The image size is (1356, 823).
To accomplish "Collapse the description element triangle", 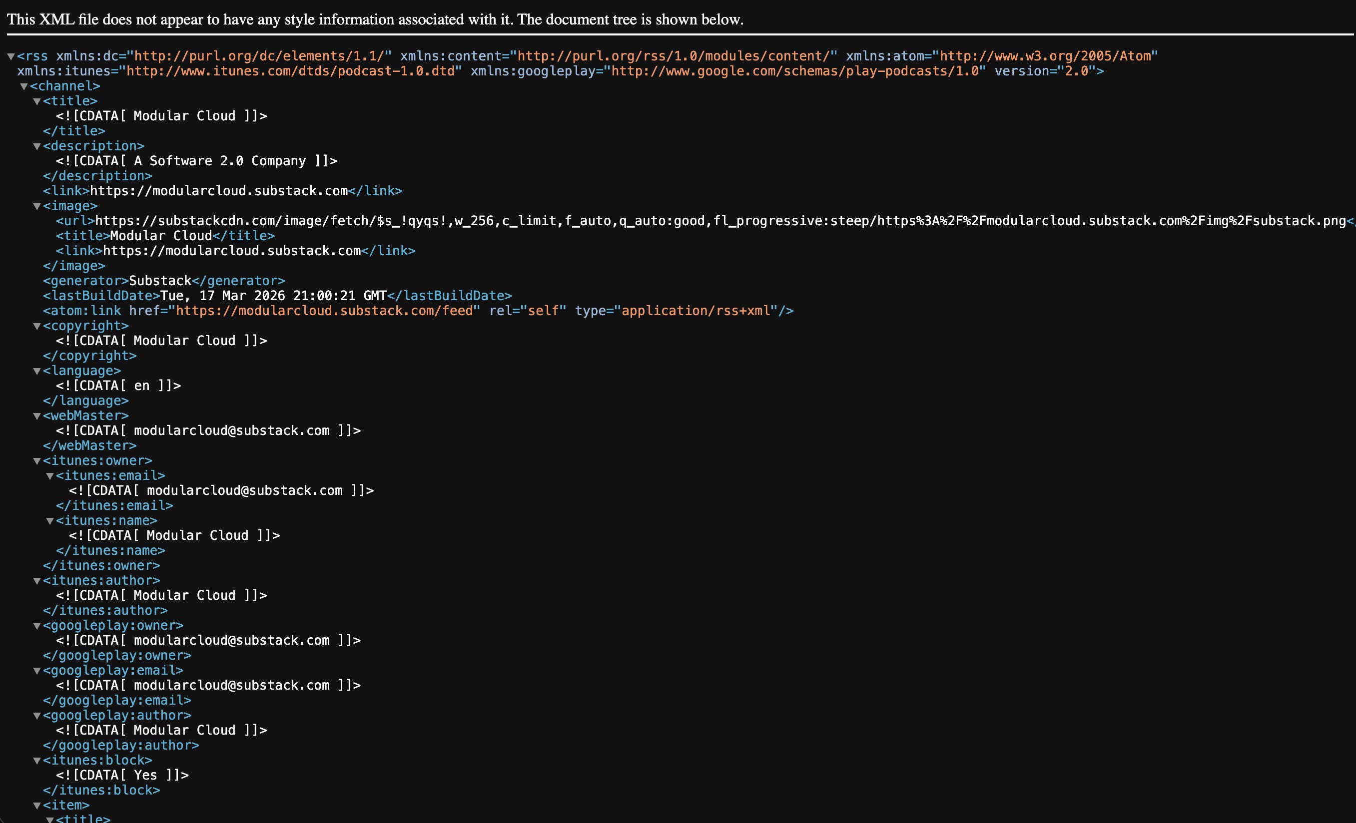I will tap(37, 146).
